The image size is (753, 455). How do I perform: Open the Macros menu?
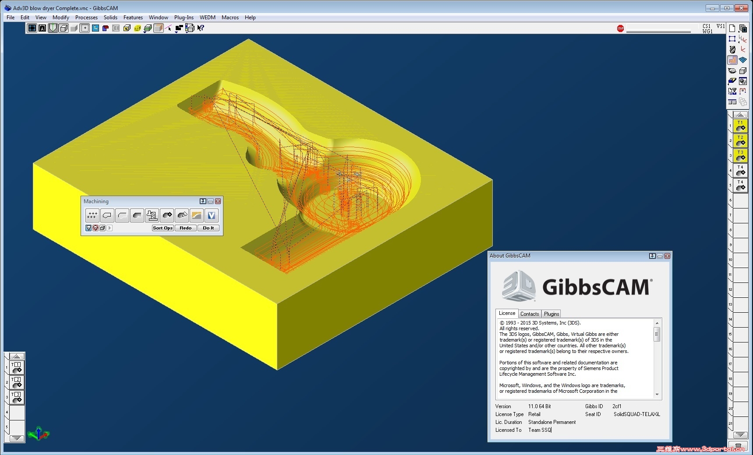point(230,18)
